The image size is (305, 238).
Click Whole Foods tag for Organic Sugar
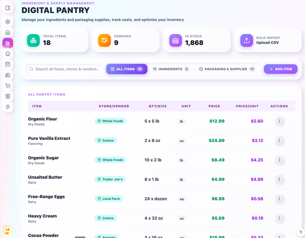pos(111,160)
